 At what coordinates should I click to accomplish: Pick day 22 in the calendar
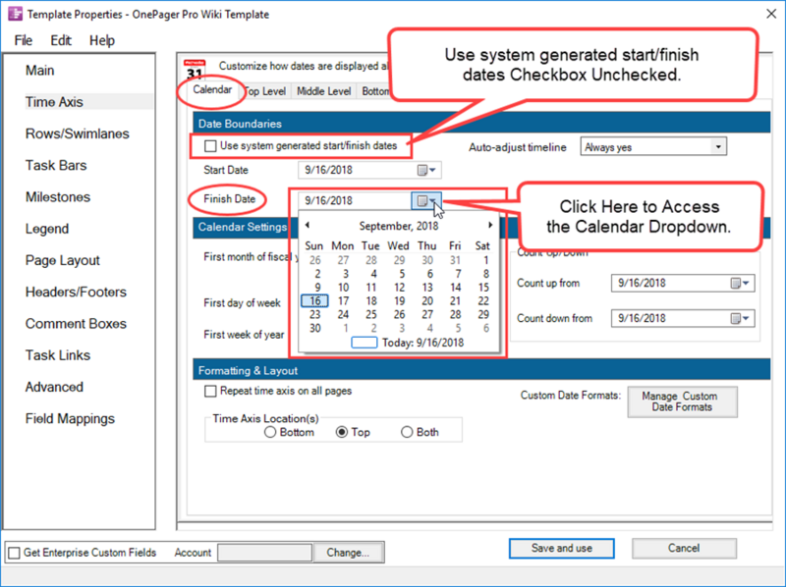(x=483, y=301)
